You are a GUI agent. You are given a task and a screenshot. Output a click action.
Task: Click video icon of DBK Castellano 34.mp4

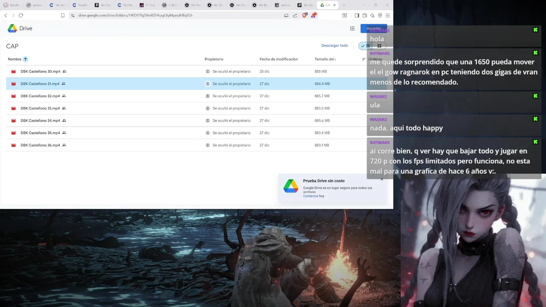pos(14,121)
